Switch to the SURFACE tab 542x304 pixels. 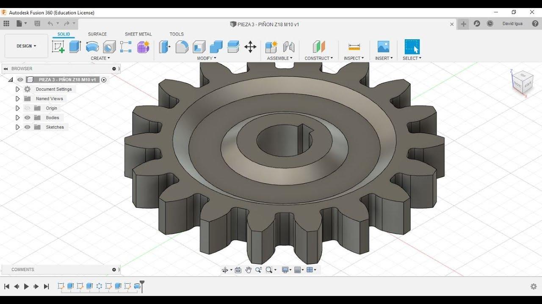click(97, 34)
